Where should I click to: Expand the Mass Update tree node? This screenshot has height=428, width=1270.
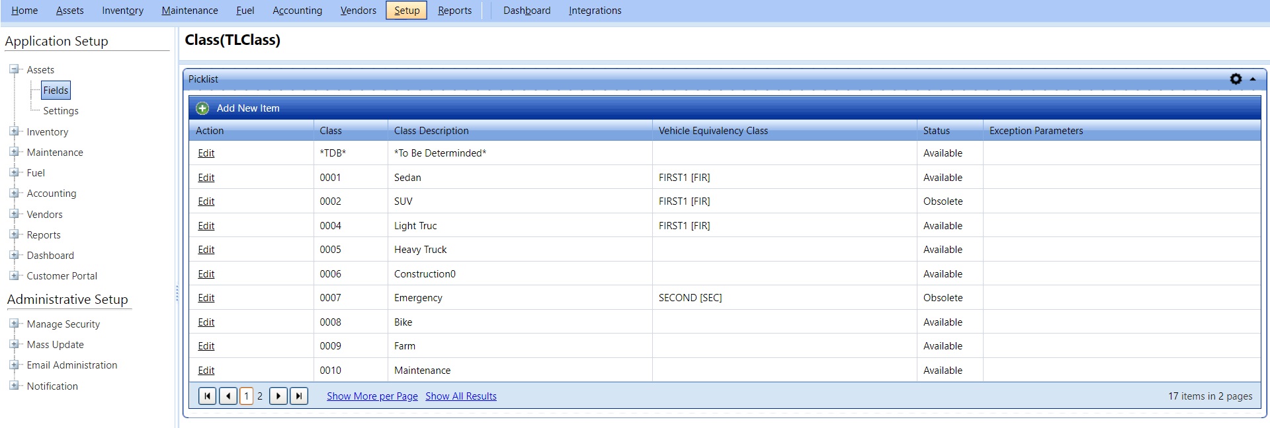click(14, 344)
